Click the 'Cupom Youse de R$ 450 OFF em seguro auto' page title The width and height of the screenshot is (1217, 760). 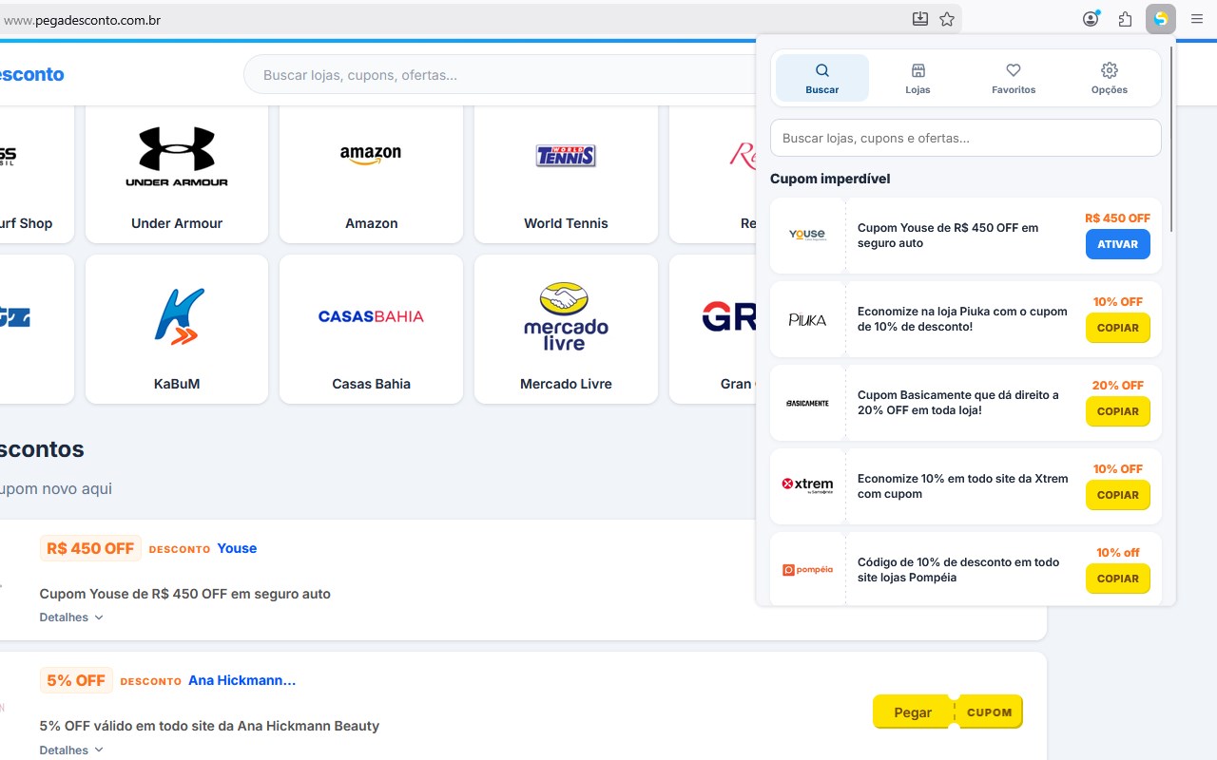(185, 594)
